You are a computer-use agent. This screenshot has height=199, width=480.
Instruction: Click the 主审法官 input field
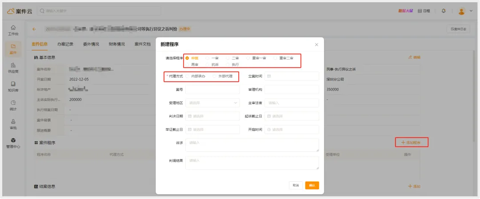(292, 103)
